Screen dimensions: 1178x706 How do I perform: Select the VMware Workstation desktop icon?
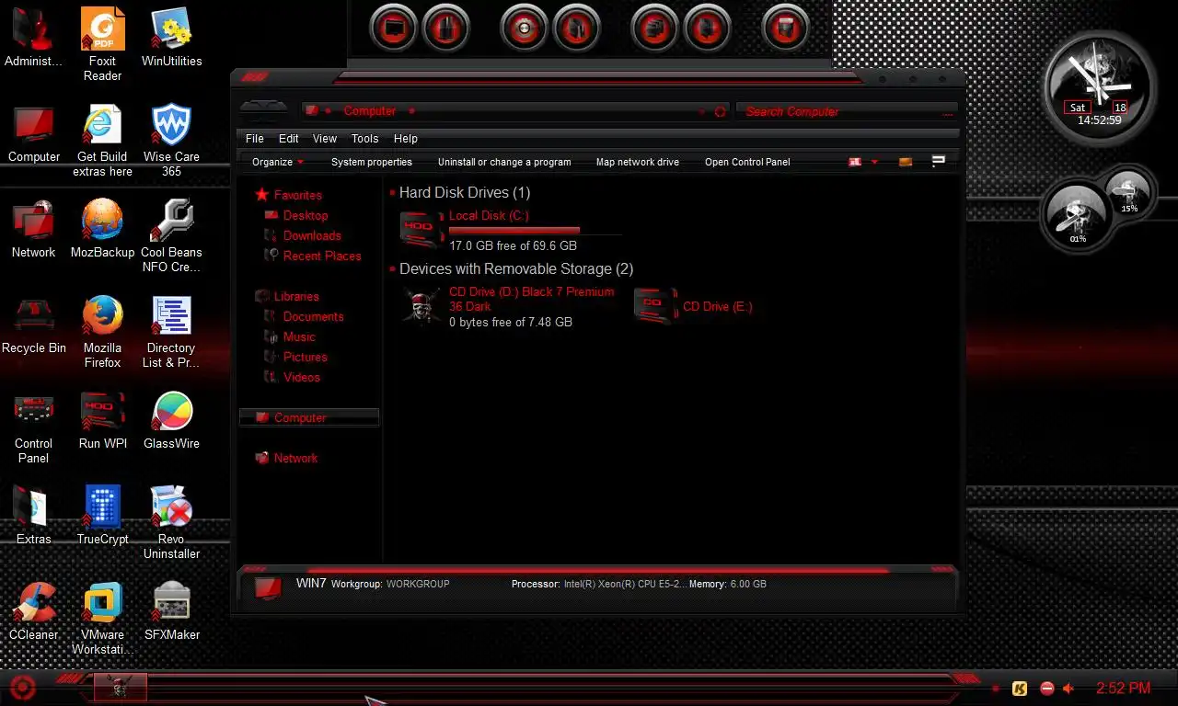(x=102, y=619)
